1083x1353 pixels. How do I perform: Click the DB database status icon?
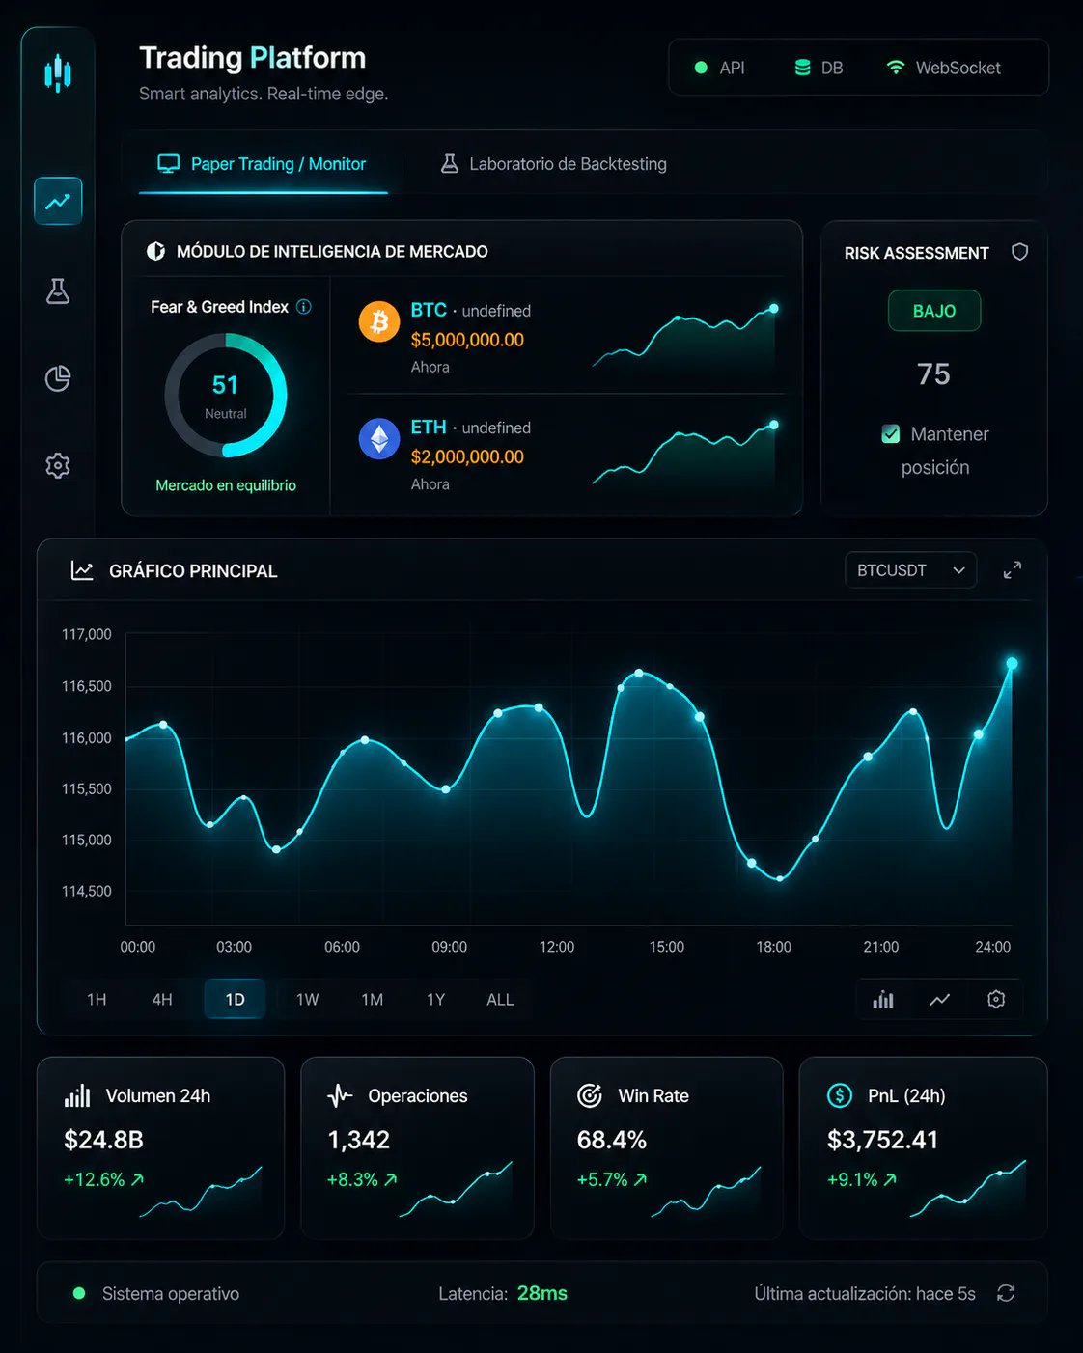coord(802,68)
